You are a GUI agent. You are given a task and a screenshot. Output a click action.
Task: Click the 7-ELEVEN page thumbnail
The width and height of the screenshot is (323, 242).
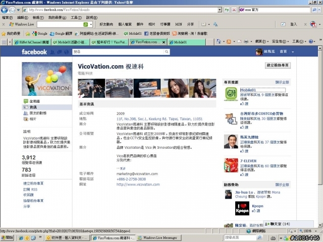pos(231,165)
